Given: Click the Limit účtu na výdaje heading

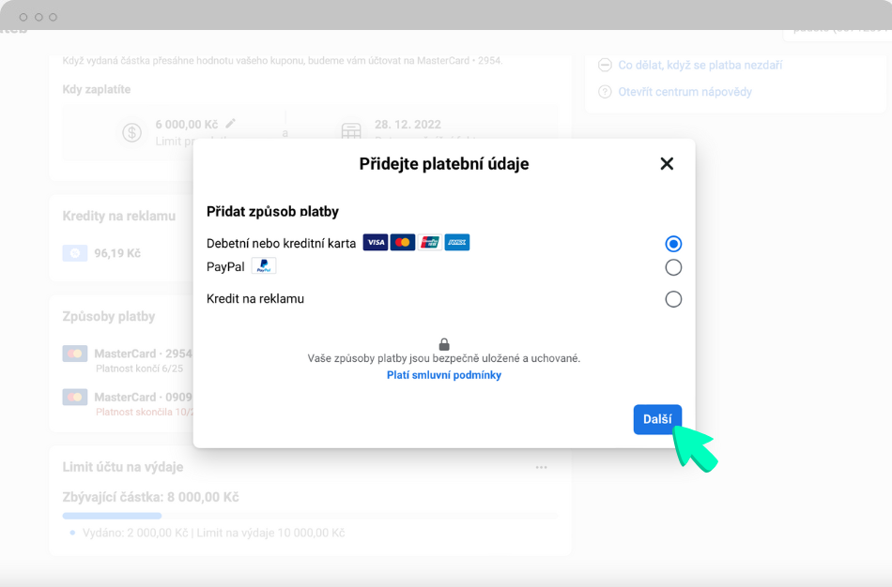Looking at the screenshot, I should pyautogui.click(x=123, y=467).
